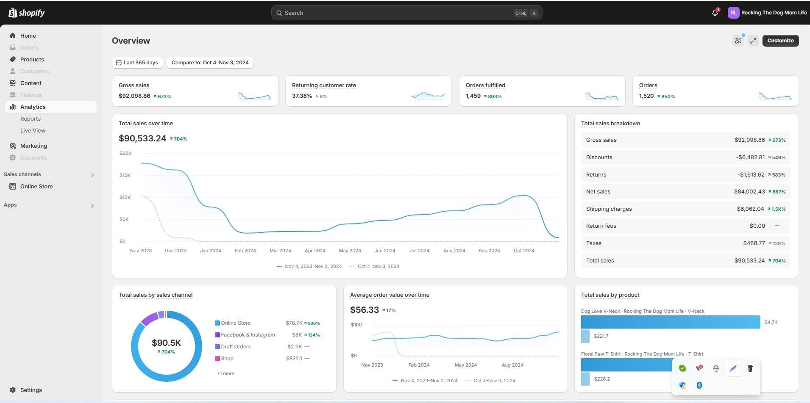Image resolution: width=810 pixels, height=403 pixels.
Task: Click the Bluetooth icon in the system tray
Action: pos(699,385)
